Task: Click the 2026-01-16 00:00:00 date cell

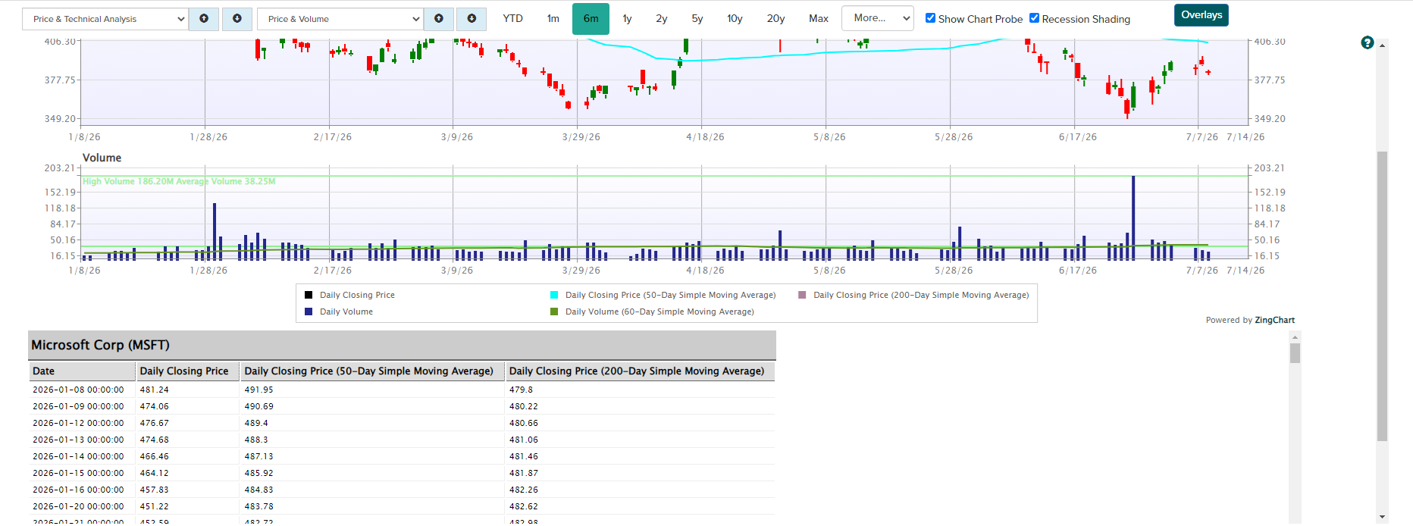Action: (x=78, y=490)
